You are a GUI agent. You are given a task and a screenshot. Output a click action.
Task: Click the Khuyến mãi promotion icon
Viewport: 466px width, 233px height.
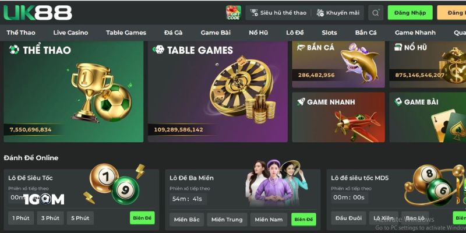point(320,13)
